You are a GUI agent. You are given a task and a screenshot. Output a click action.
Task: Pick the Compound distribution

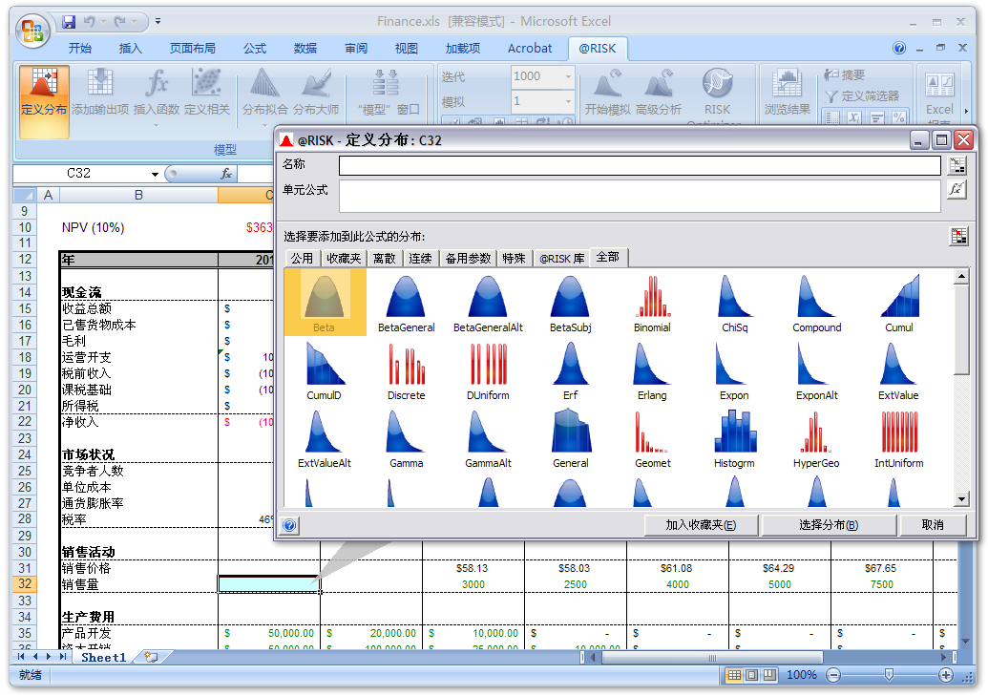[816, 302]
